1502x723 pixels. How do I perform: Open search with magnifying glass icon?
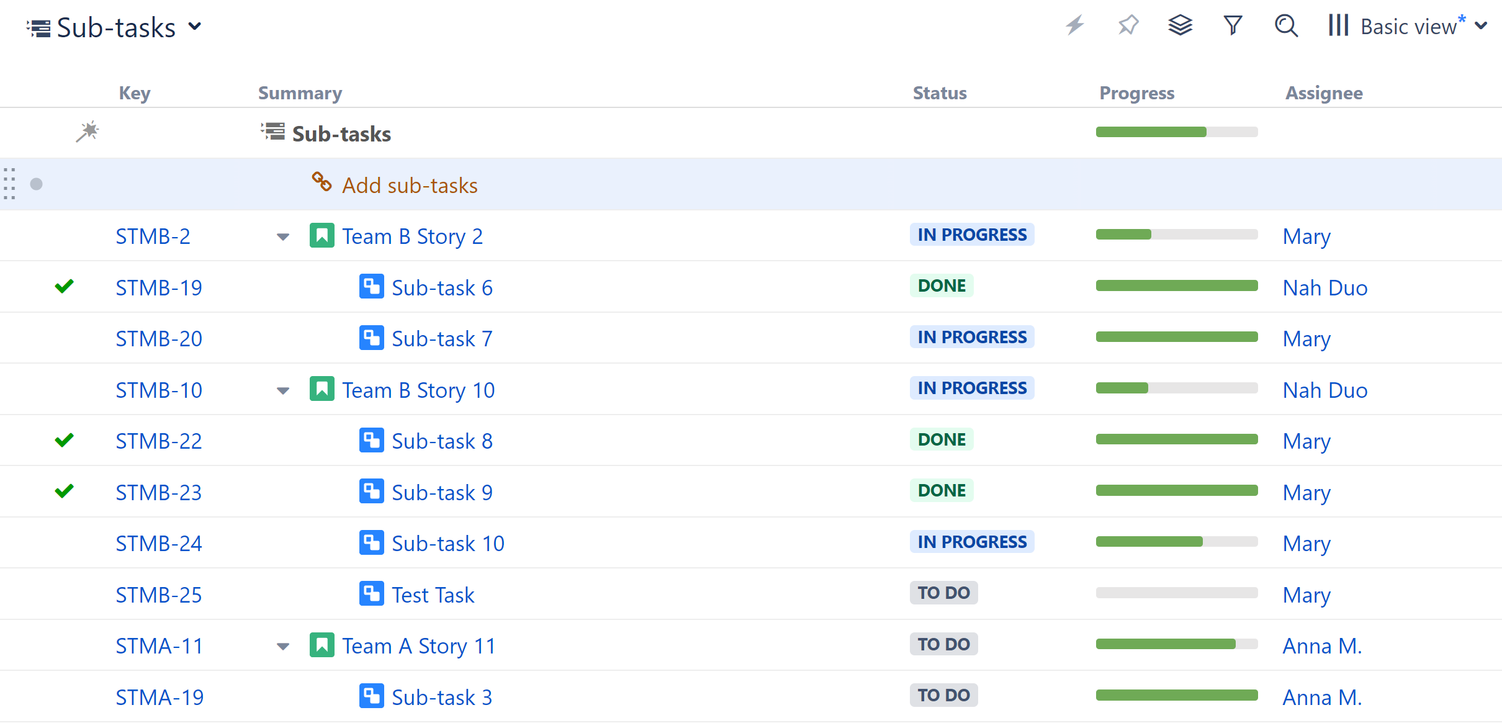[1285, 26]
